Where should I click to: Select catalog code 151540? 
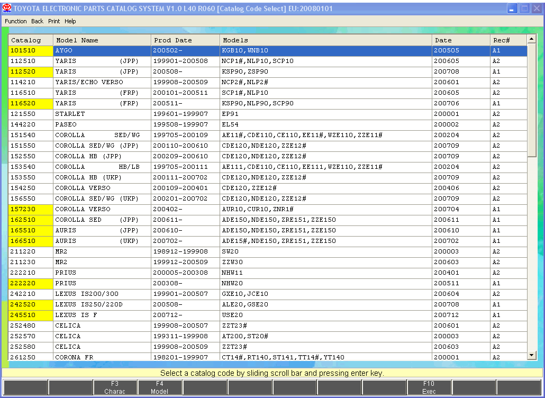point(268,135)
